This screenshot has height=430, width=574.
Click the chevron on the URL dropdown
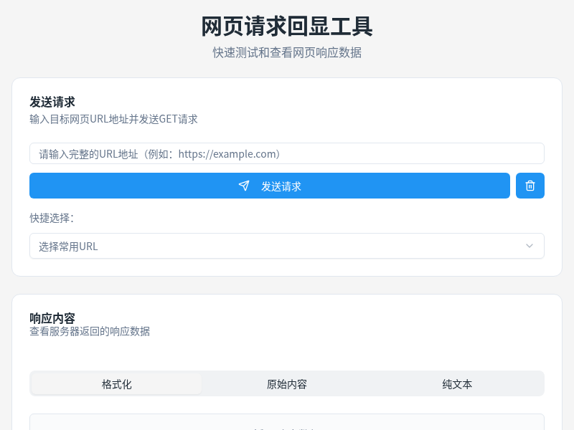click(530, 246)
